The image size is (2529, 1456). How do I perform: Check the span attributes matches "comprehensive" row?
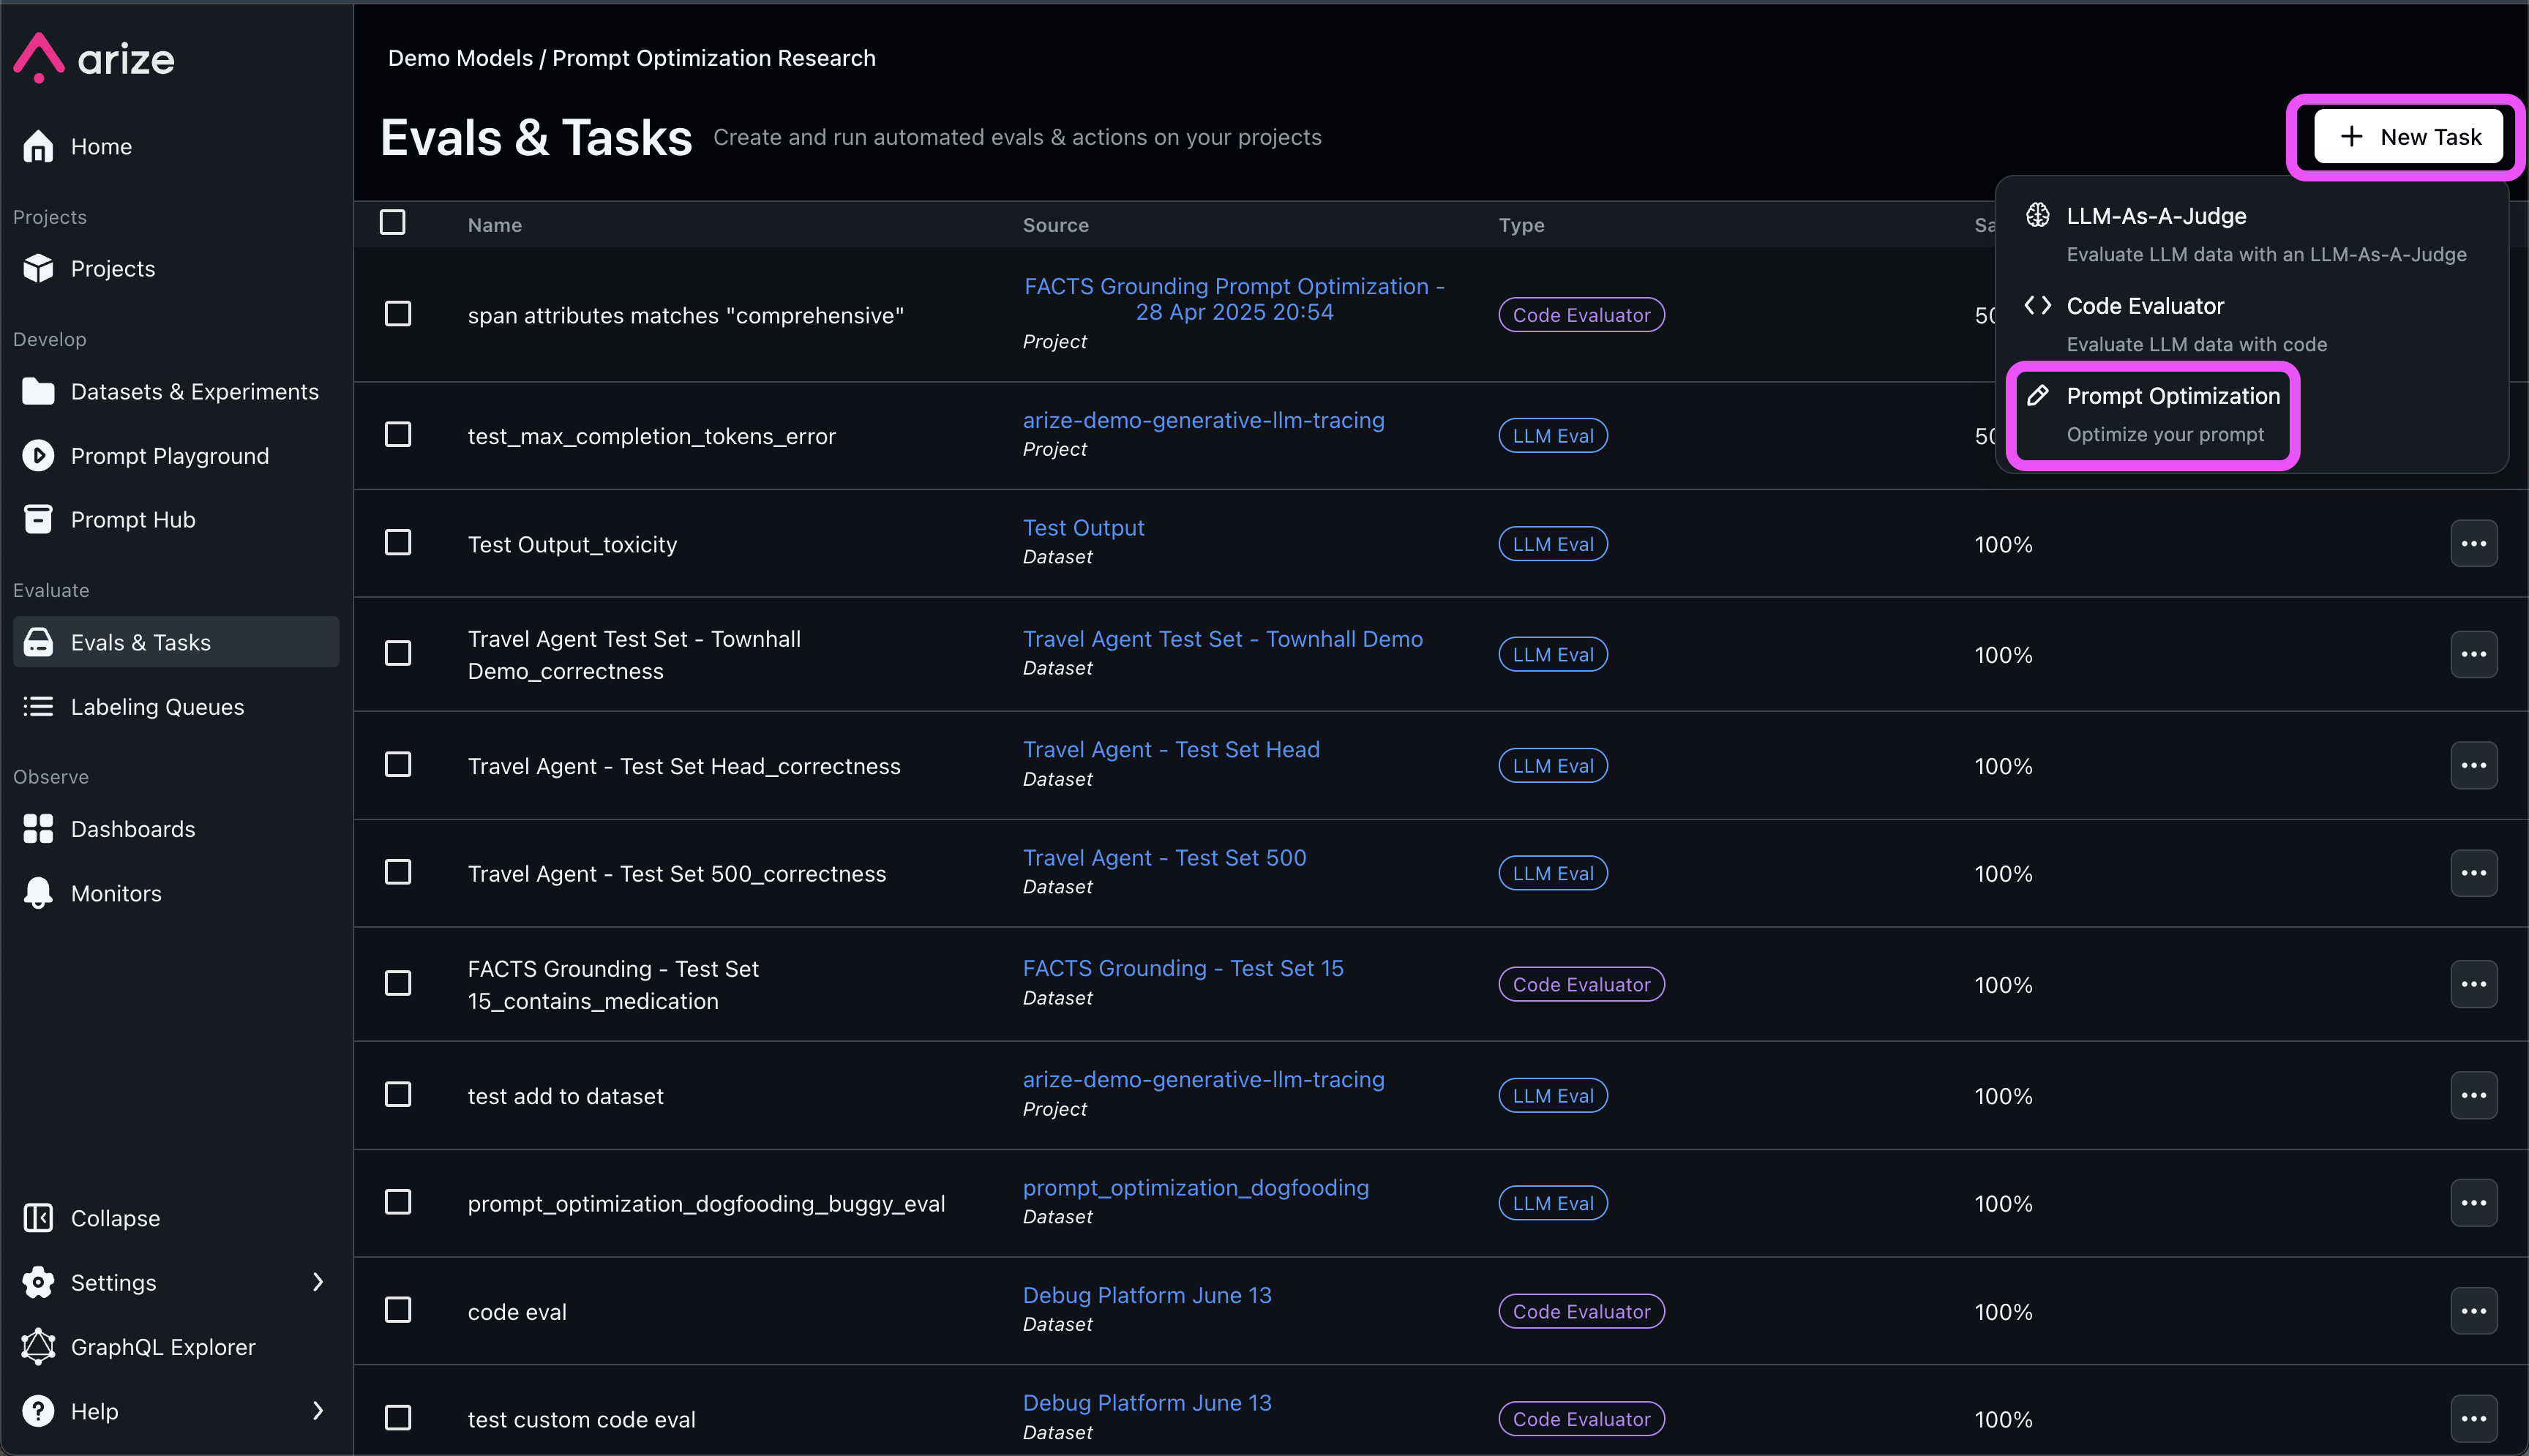click(x=397, y=314)
